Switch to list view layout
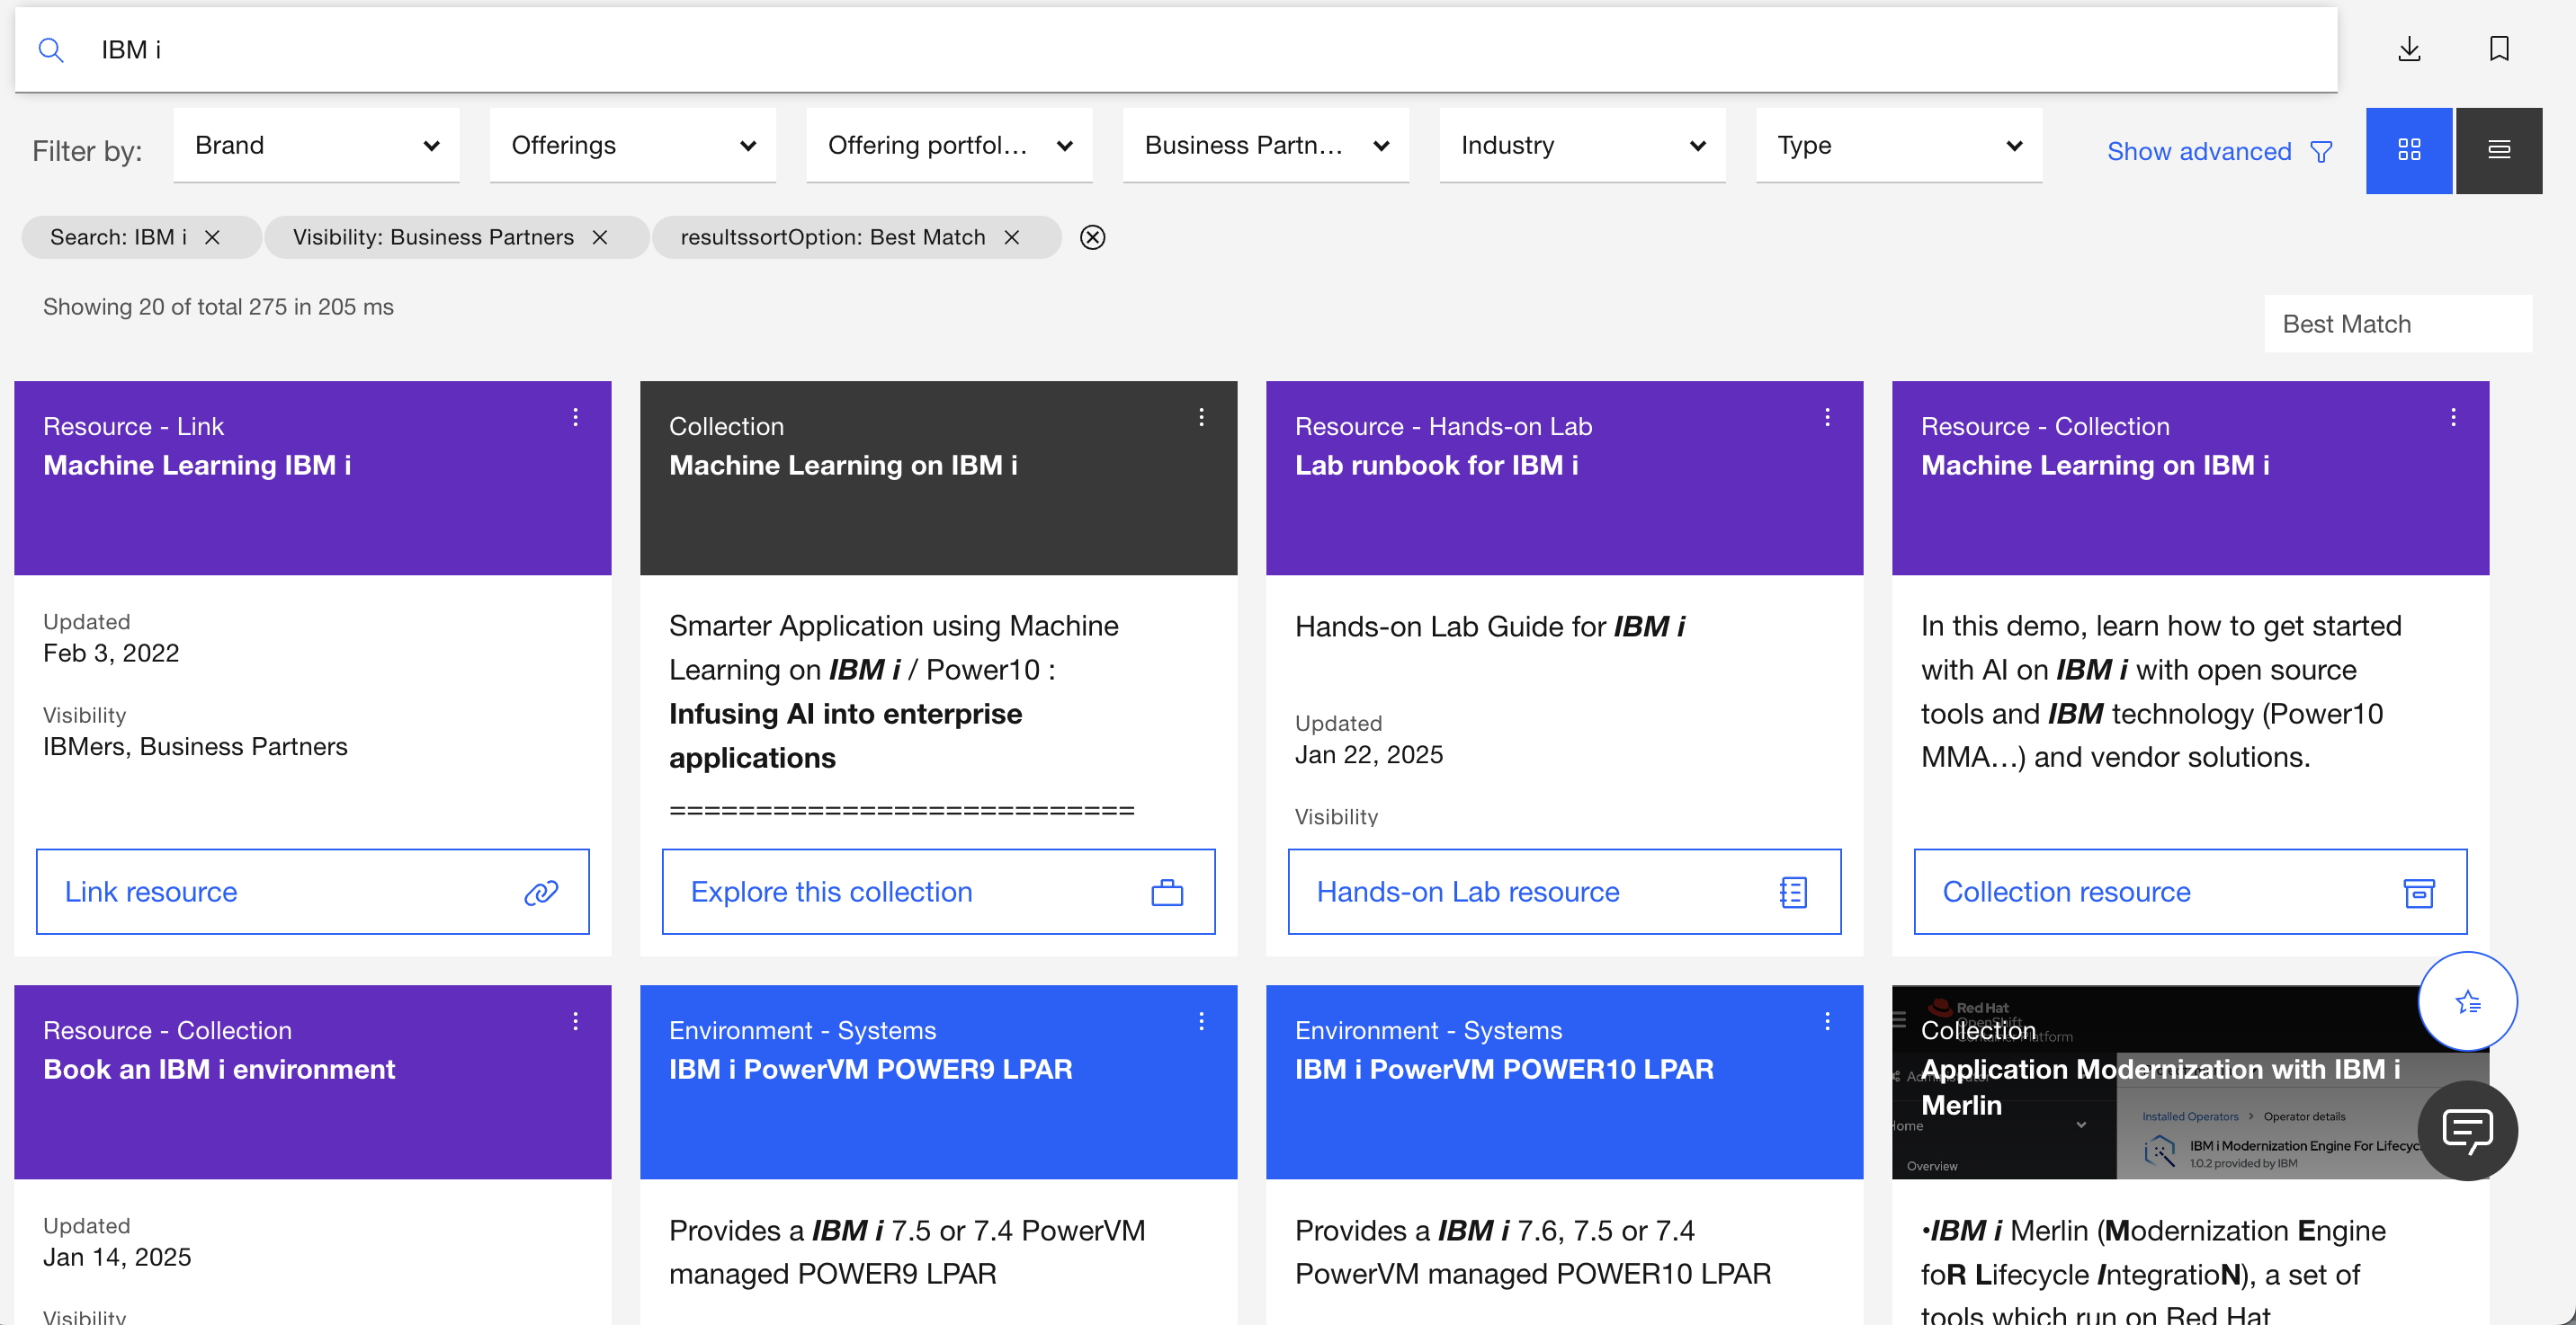The height and width of the screenshot is (1325, 2576). pos(2499,150)
